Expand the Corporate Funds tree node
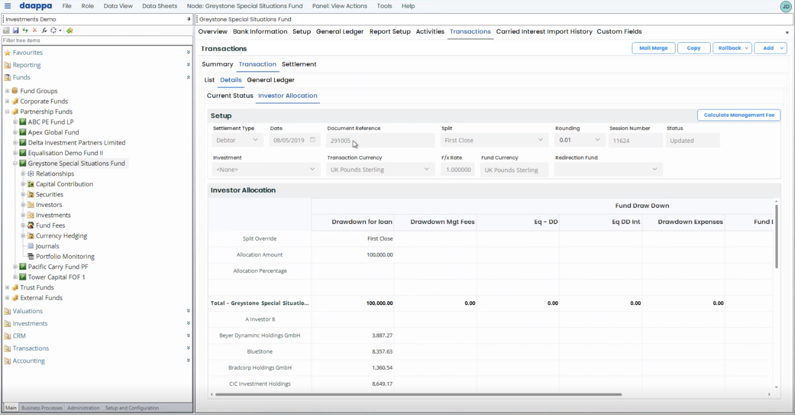Screen dimensions: 795x415 (7, 101)
